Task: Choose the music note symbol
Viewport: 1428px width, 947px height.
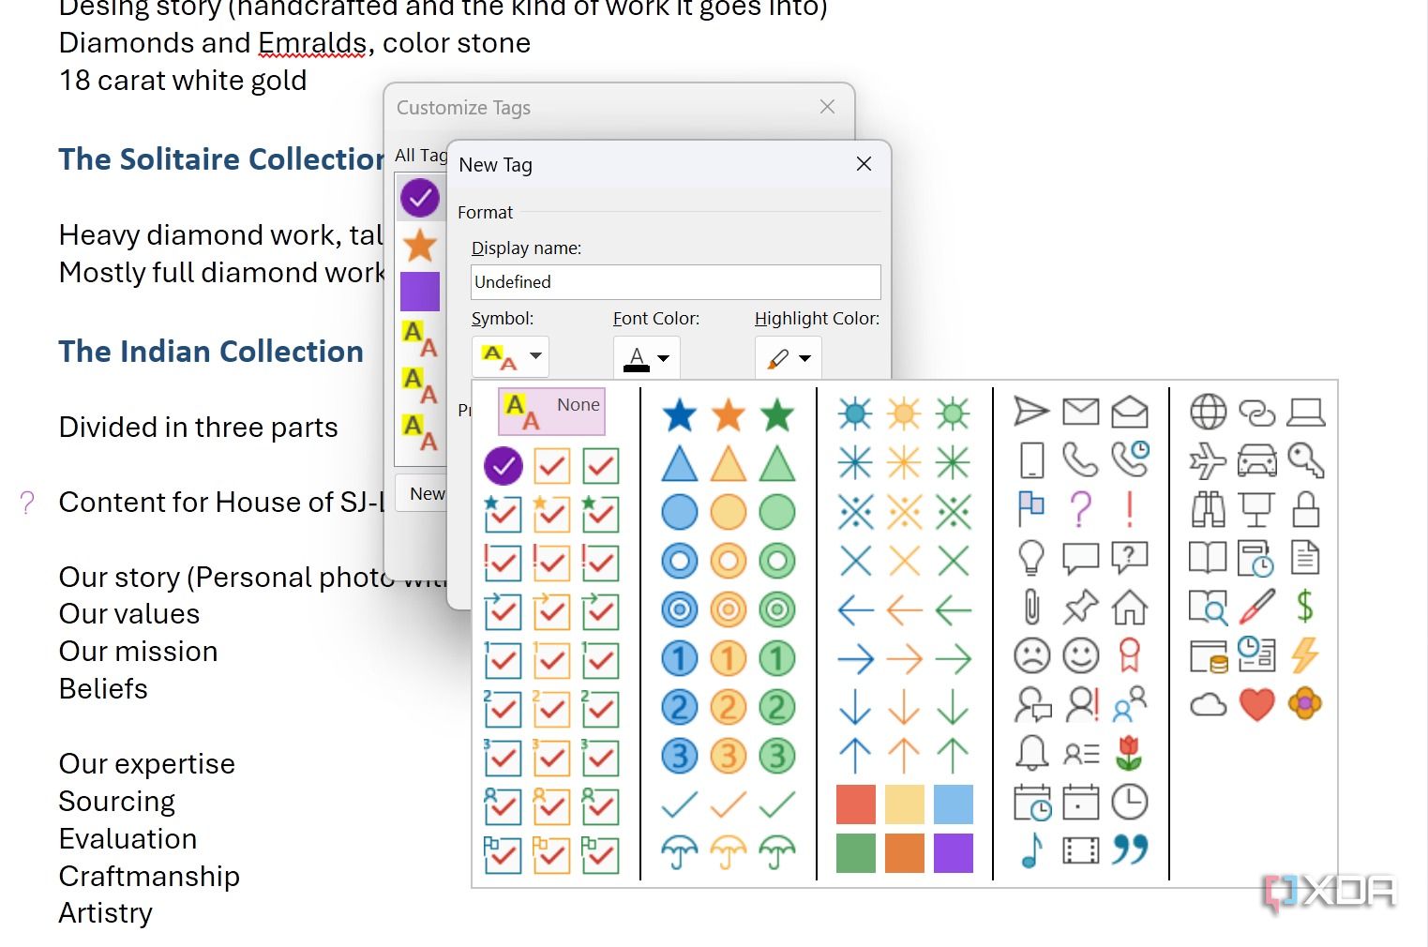Action: [x=1031, y=849]
